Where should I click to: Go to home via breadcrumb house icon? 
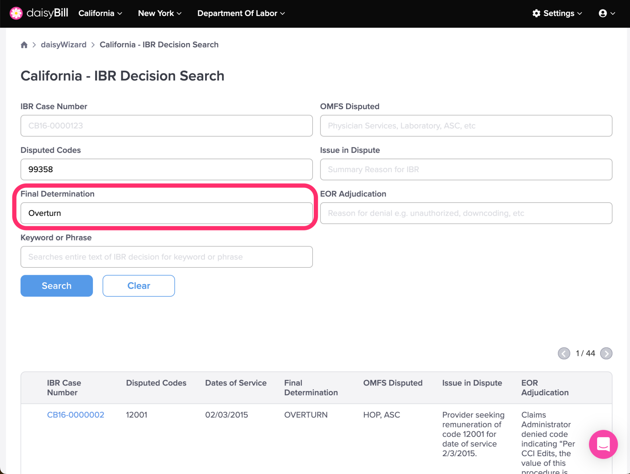tap(24, 45)
